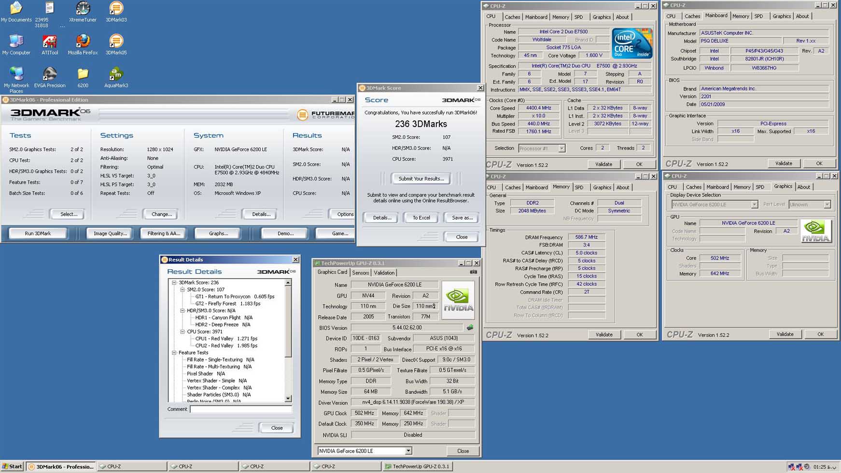Collapse the SM2.0 Score tree node

182,290
